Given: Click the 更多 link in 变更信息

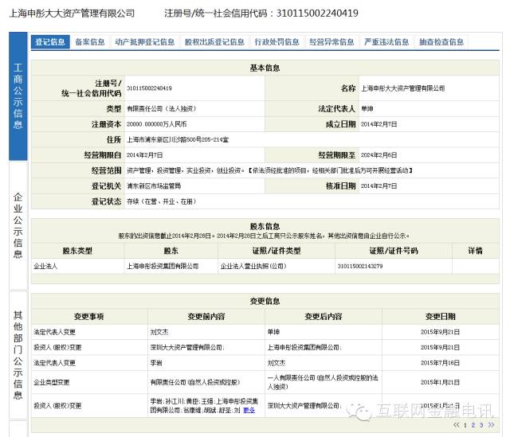Looking at the screenshot, I should 249,411.
